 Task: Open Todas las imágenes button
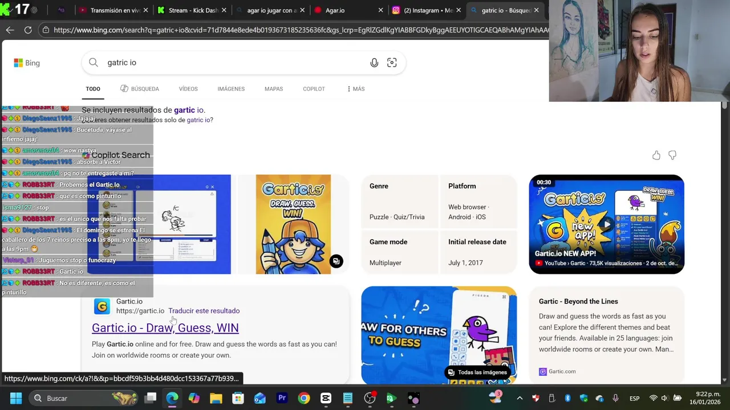pos(477,372)
